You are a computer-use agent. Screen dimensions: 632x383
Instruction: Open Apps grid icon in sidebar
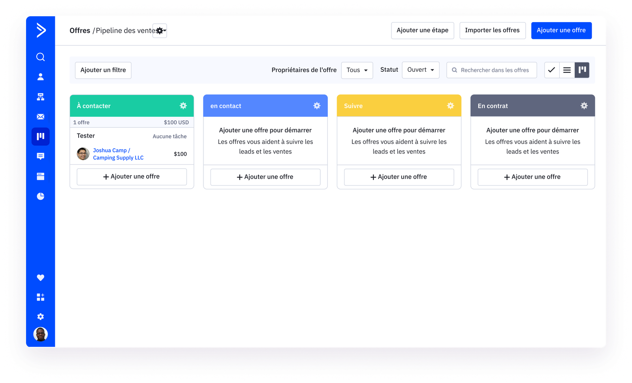40,297
